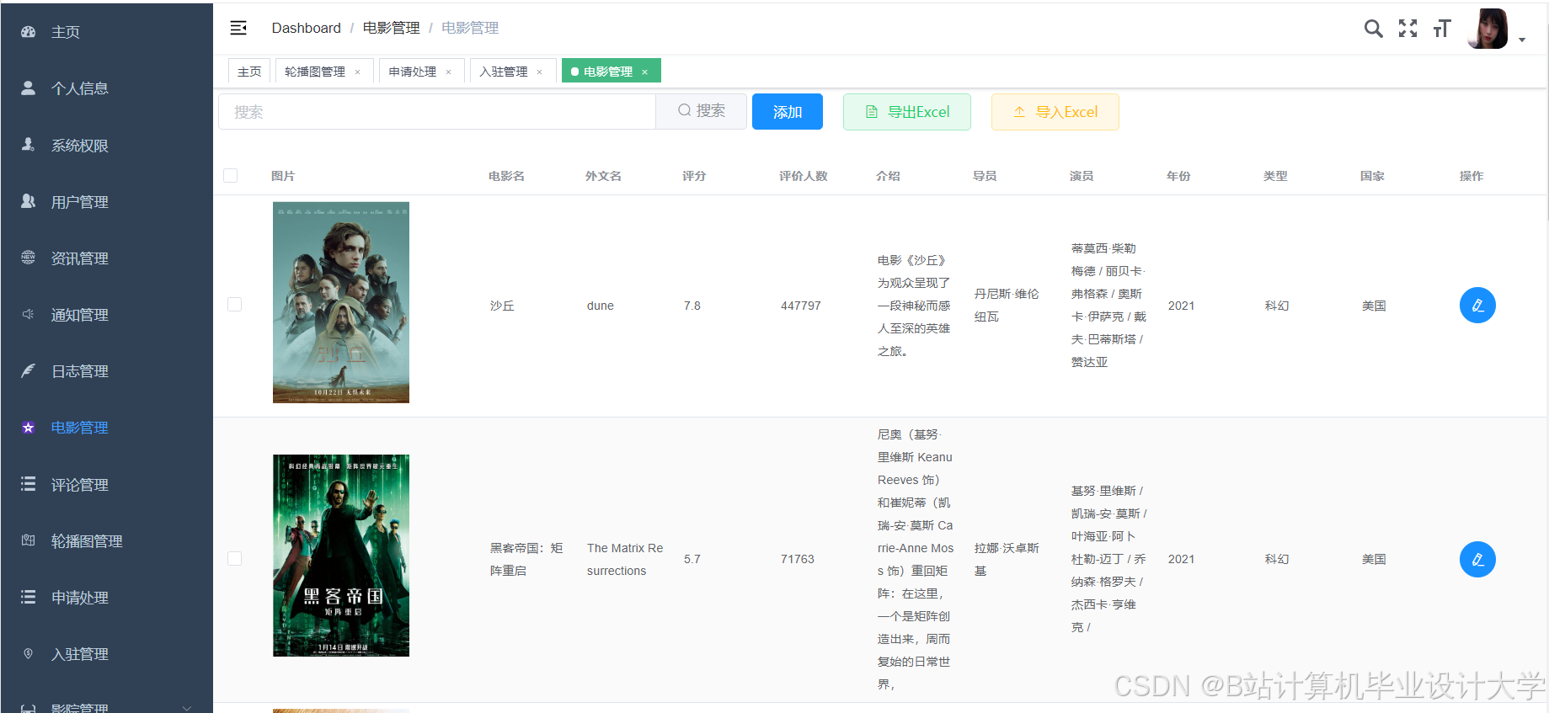
Task: Open 个人信息 in the sidebar
Action: pyautogui.click(x=106, y=88)
